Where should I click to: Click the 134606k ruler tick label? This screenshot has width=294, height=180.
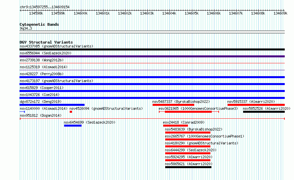click(x=214, y=13)
